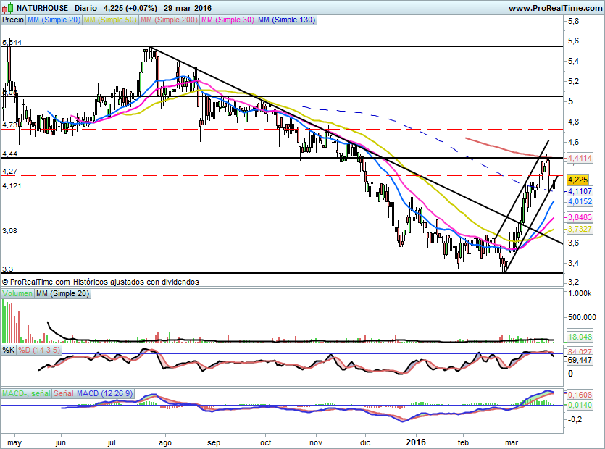The width and height of the screenshot is (605, 449).
Task: Click the 3,7327 value tag
Action: (580, 229)
